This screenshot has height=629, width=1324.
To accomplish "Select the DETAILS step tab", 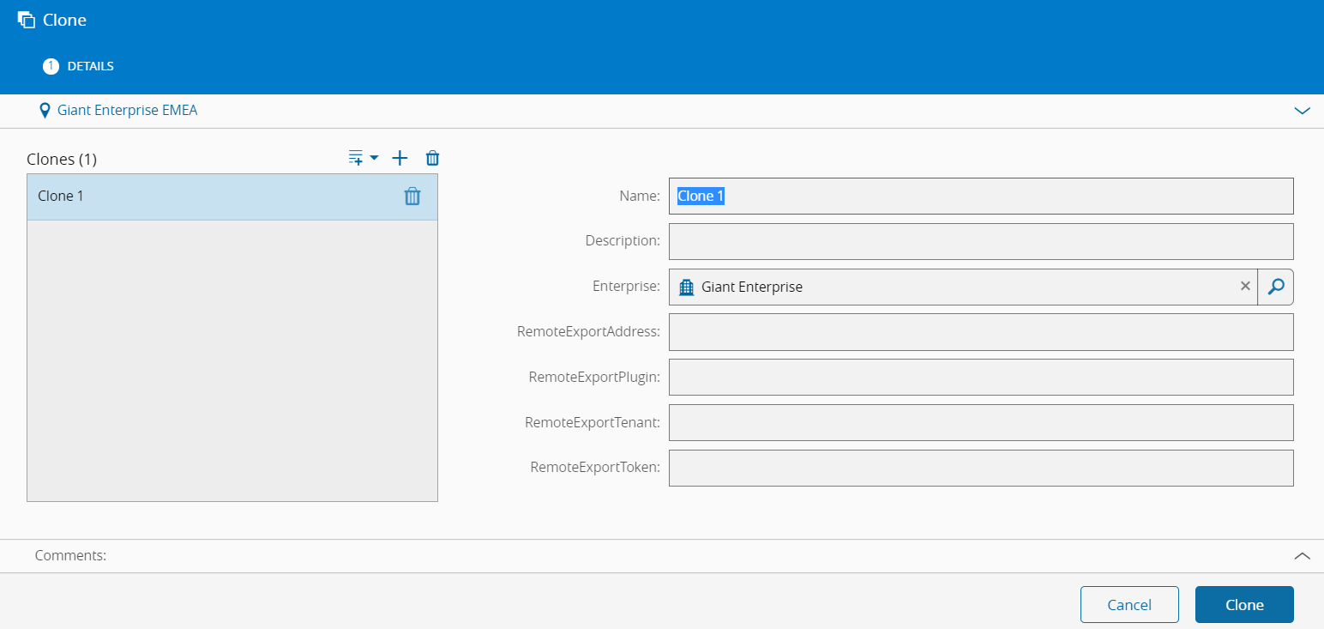I will tap(79, 66).
